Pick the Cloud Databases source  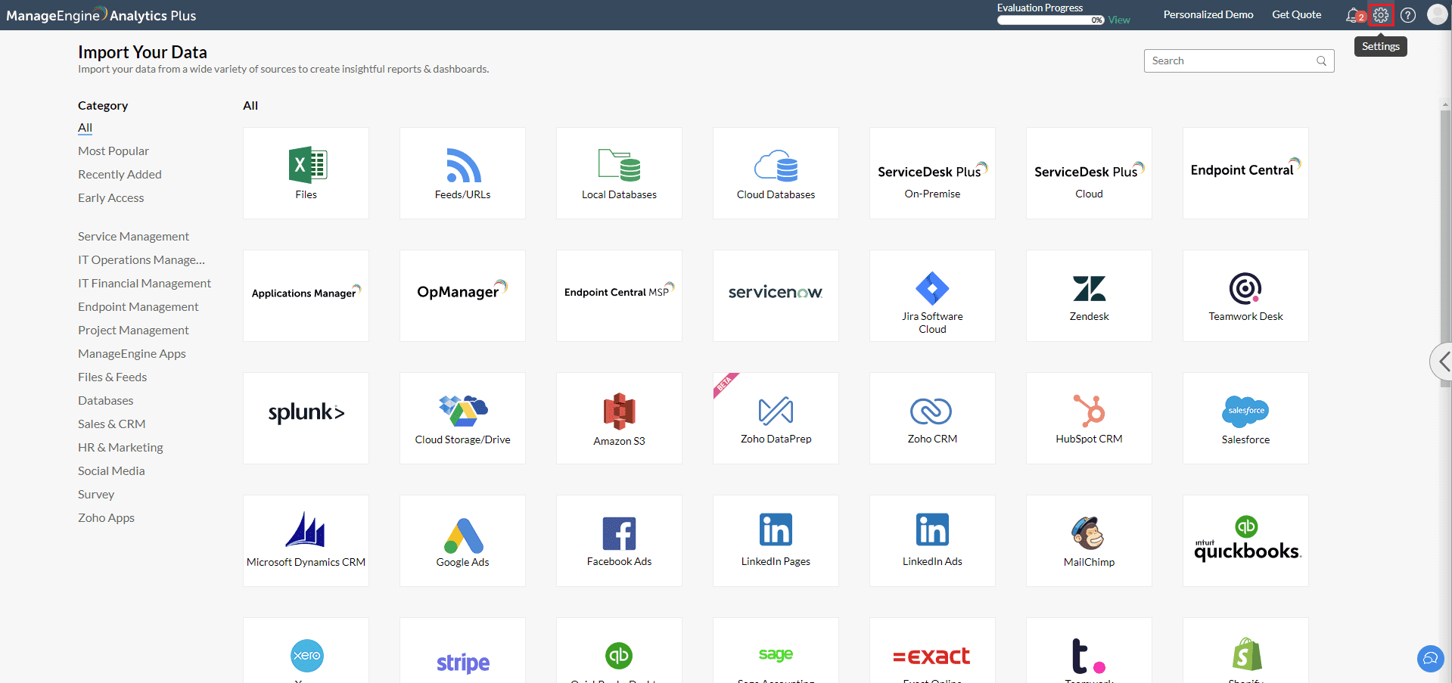click(x=776, y=173)
